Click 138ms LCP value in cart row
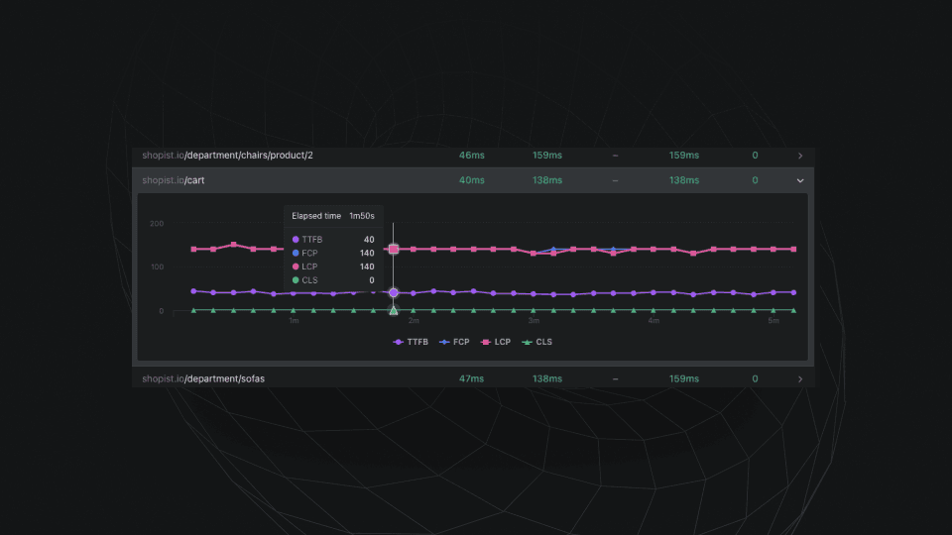The height and width of the screenshot is (535, 952). (x=683, y=180)
